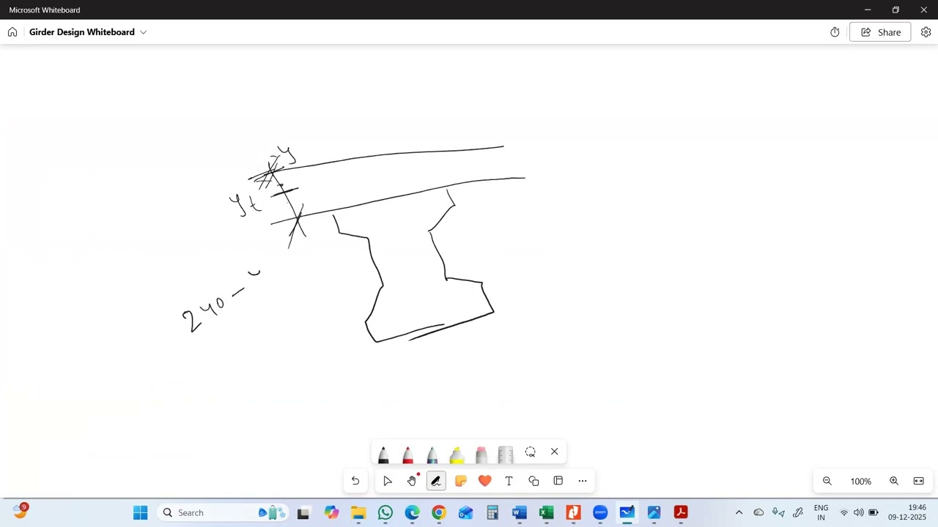Open OneDrive cloud tray icon

pos(758,512)
